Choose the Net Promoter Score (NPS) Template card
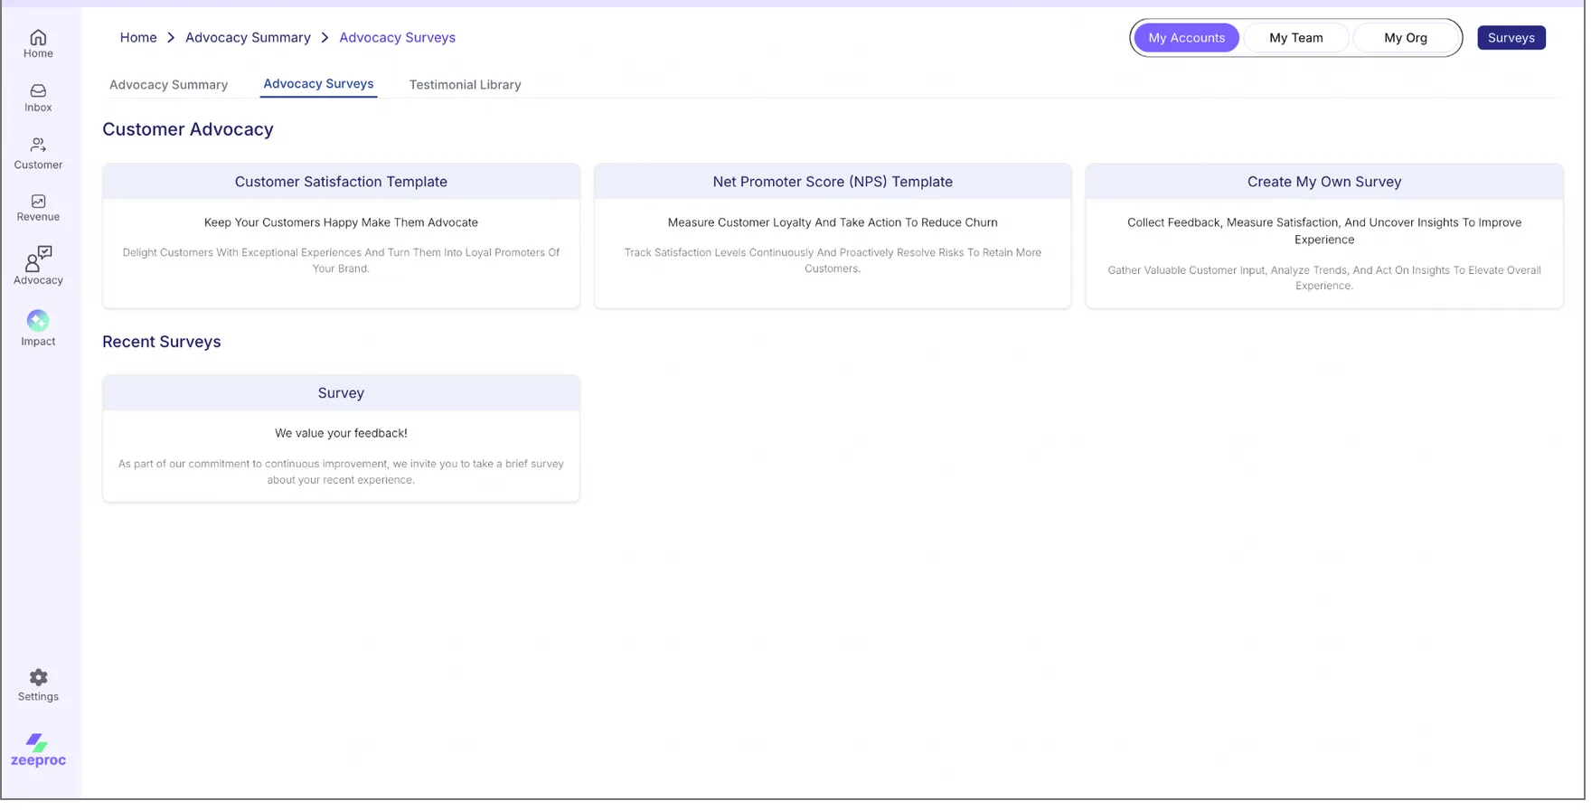 [x=832, y=235]
